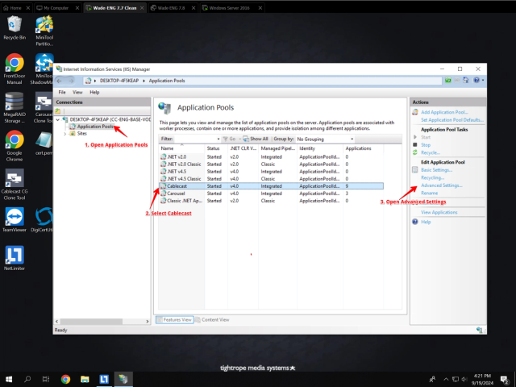Open the help icon in IIS toolbar
This screenshot has width=516, height=387.
[x=476, y=80]
